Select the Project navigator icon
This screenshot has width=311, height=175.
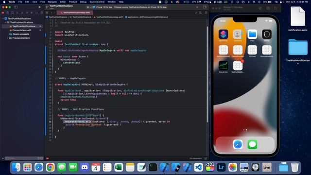click(3, 13)
